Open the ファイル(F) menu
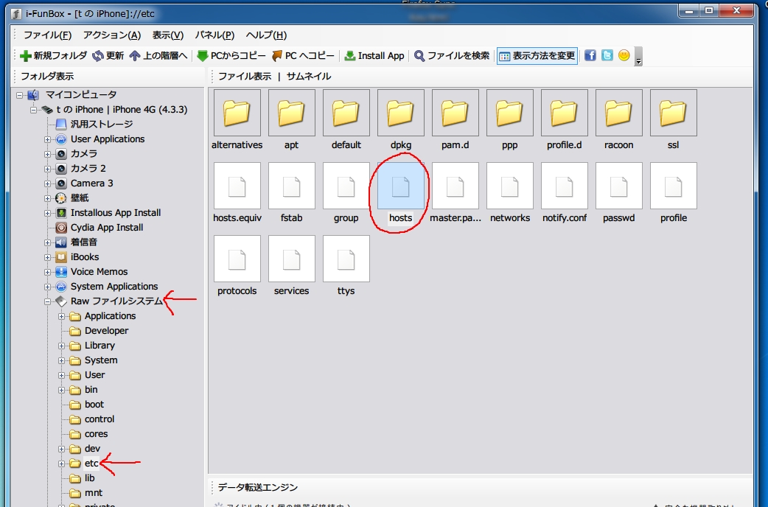 point(47,35)
